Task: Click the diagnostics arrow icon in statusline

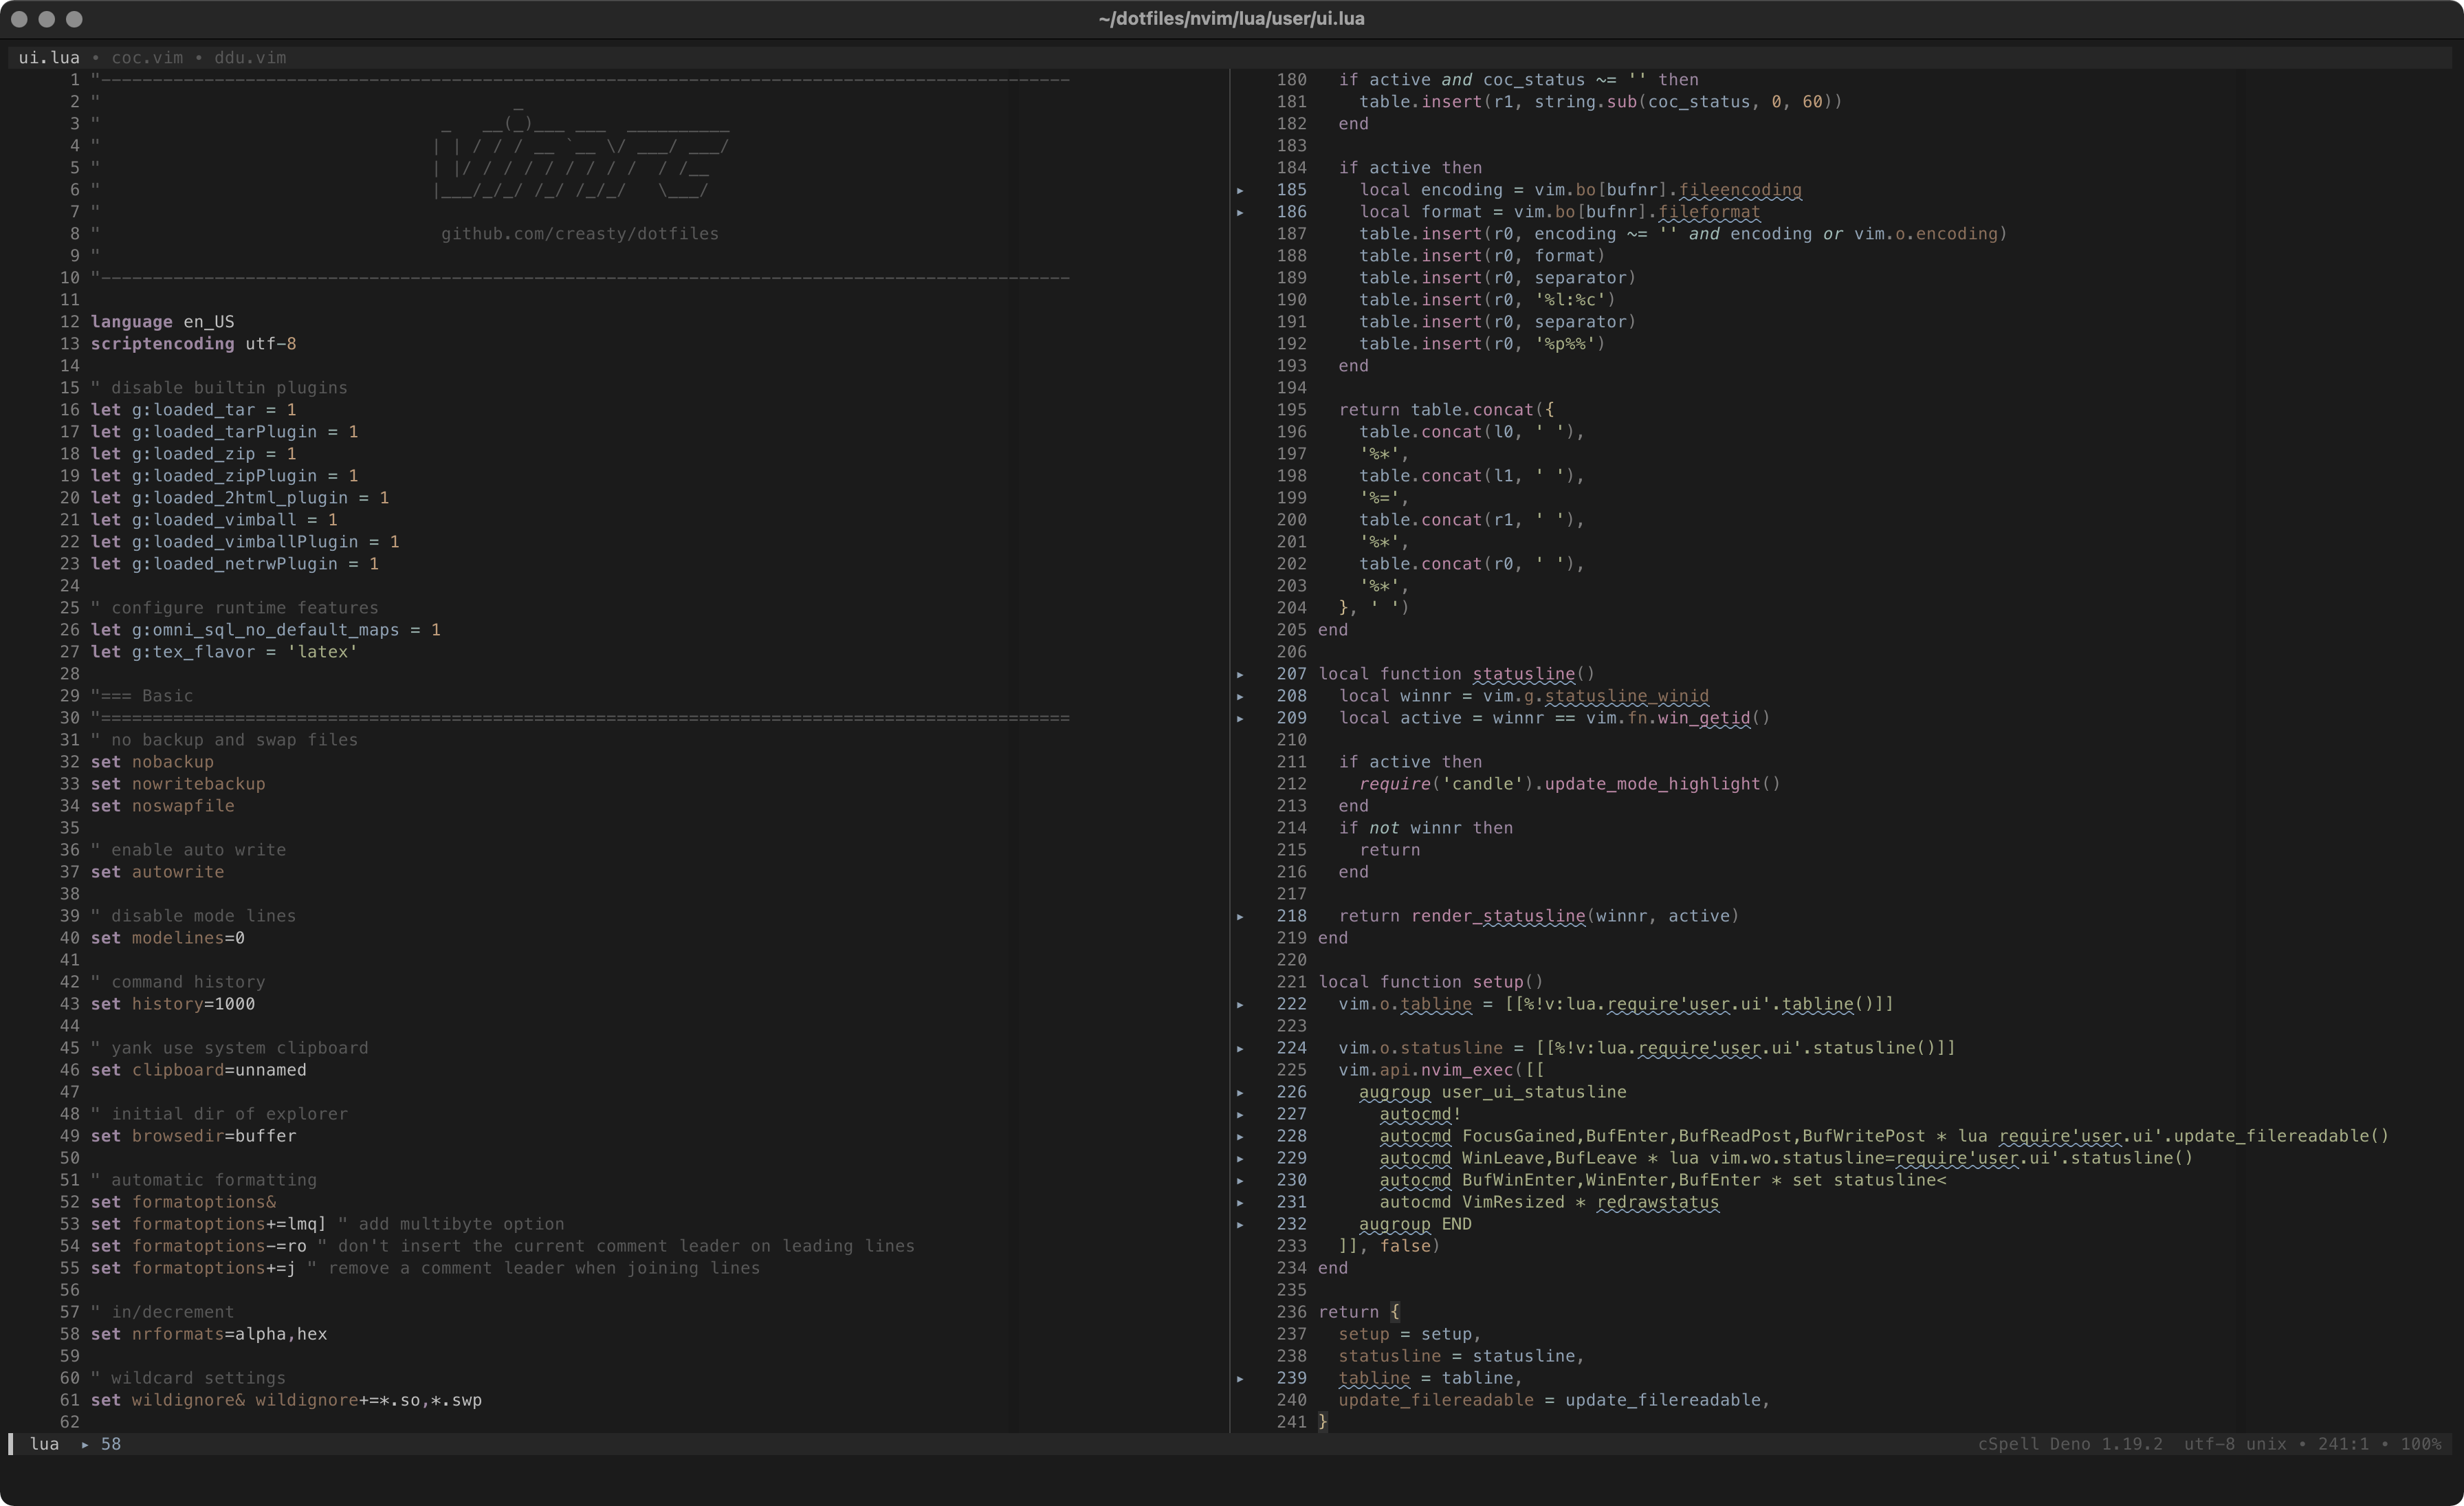Action: [85, 1444]
